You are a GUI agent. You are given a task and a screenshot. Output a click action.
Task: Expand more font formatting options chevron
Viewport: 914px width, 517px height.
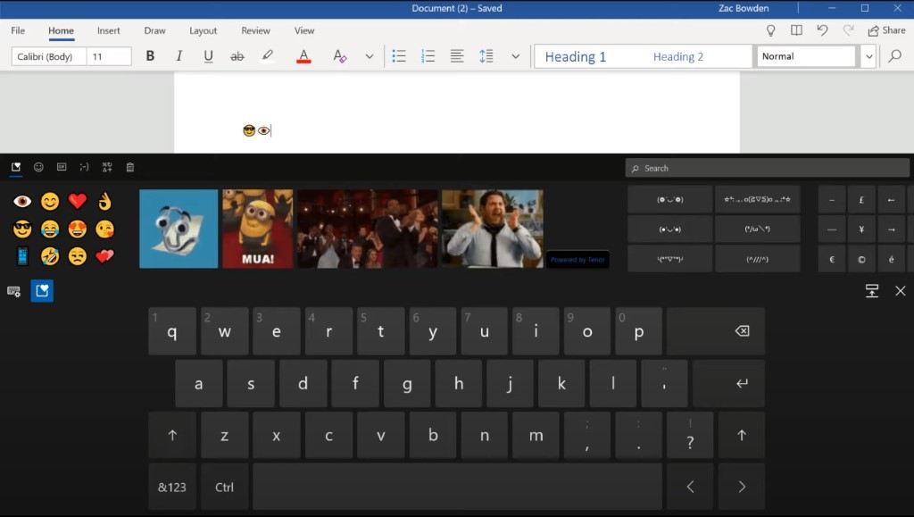[x=369, y=56]
